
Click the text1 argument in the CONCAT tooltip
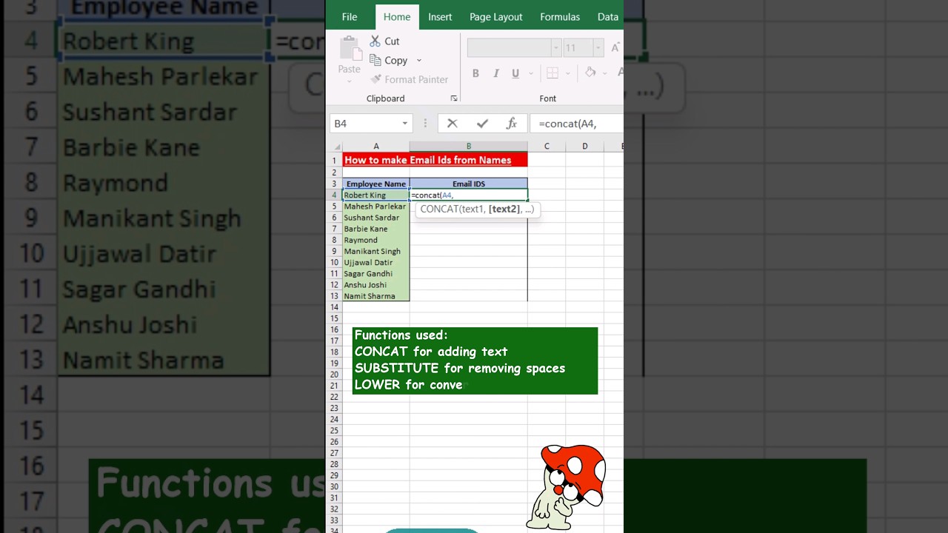pyautogui.click(x=473, y=209)
